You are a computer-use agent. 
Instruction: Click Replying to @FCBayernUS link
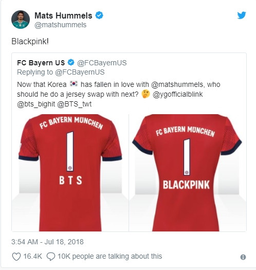[x=61, y=72]
